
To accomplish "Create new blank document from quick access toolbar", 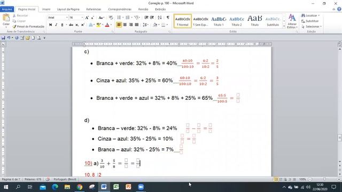I will [x=33, y=38].
